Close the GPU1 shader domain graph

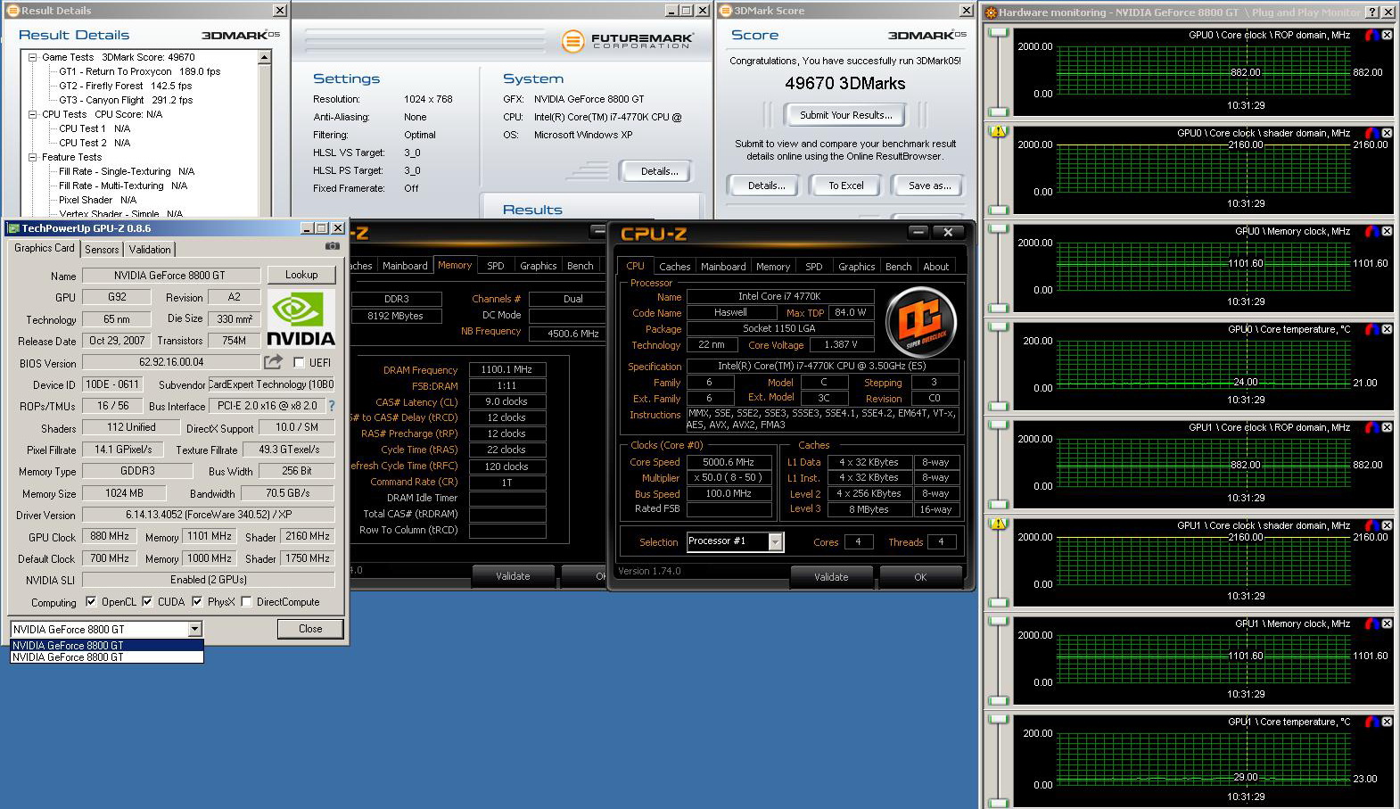click(x=1387, y=525)
